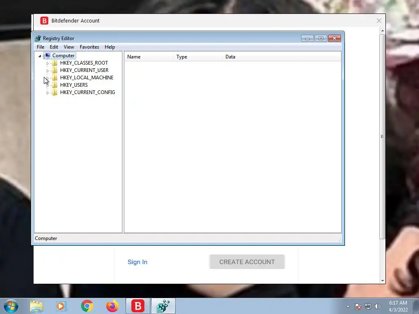The image size is (419, 314).
Task: Click the Registry Editor title bar icon
Action: 38,38
